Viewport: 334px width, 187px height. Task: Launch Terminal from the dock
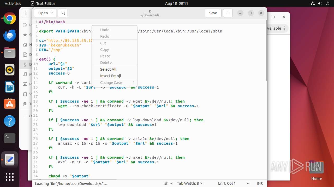(10, 138)
